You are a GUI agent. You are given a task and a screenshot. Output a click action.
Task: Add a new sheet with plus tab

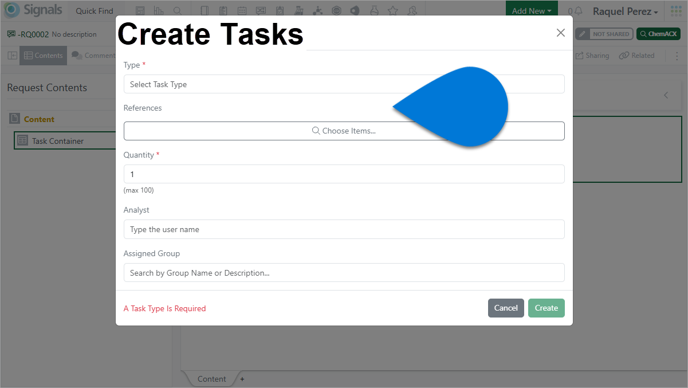[242, 379]
